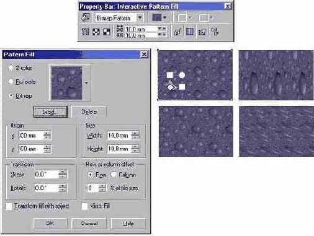The width and height of the screenshot is (314, 236).
Task: Click the Load button
Action: point(50,112)
